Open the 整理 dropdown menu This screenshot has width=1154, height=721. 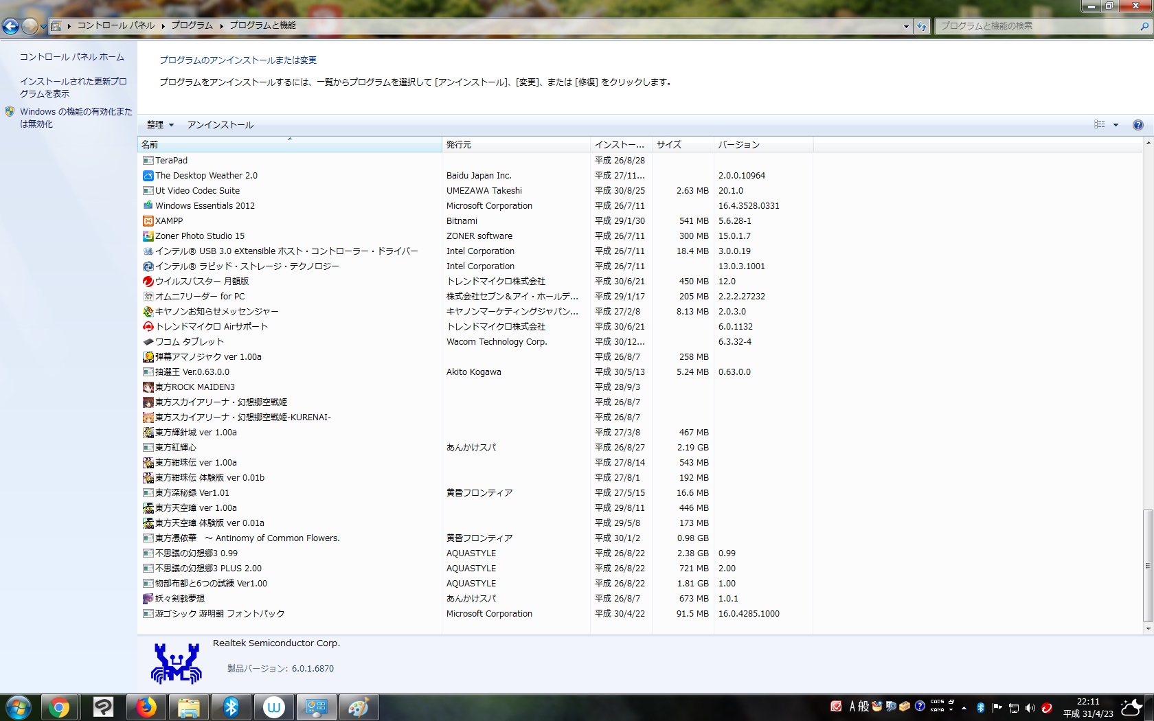click(159, 125)
